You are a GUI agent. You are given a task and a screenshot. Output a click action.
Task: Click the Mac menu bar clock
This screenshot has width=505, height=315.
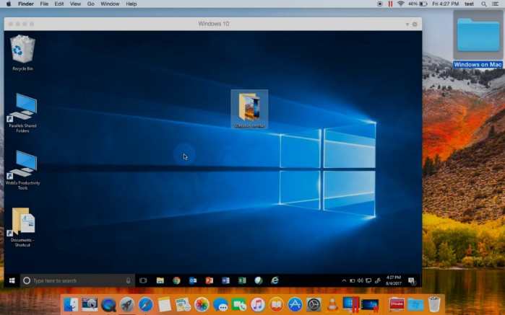pyautogui.click(x=446, y=4)
